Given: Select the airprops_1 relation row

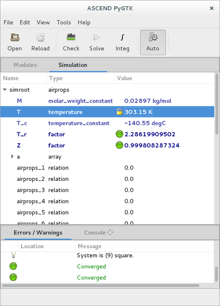Looking at the screenshot, I should point(107,168).
